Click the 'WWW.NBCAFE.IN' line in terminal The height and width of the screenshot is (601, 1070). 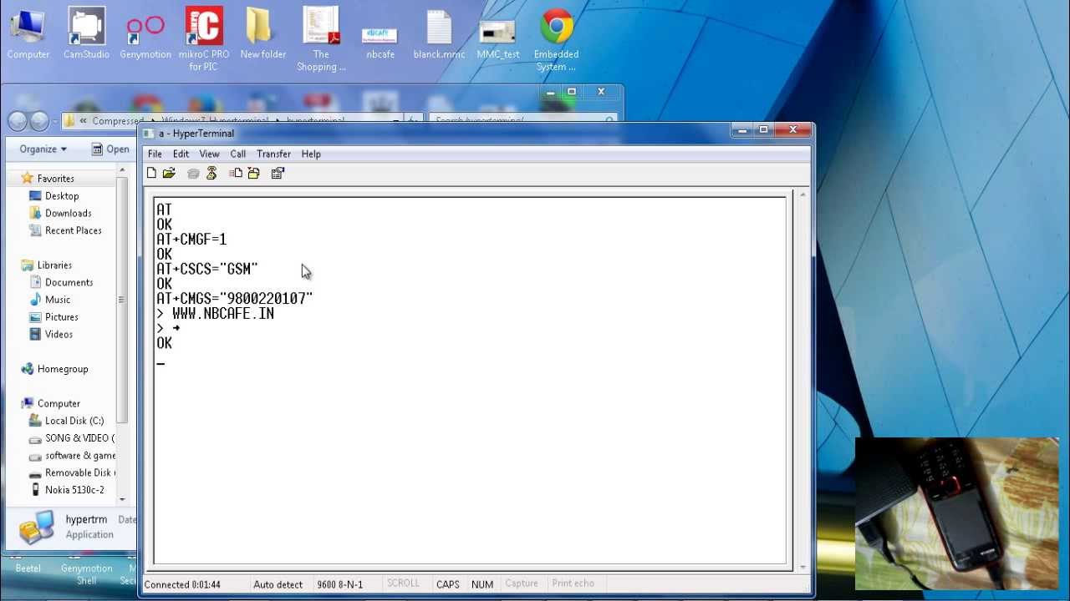[223, 314]
